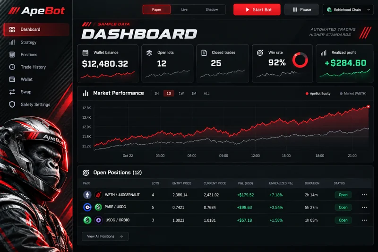Open more options for WETH / JUGGERNAUT
The width and height of the screenshot is (378, 252).
coord(364,195)
